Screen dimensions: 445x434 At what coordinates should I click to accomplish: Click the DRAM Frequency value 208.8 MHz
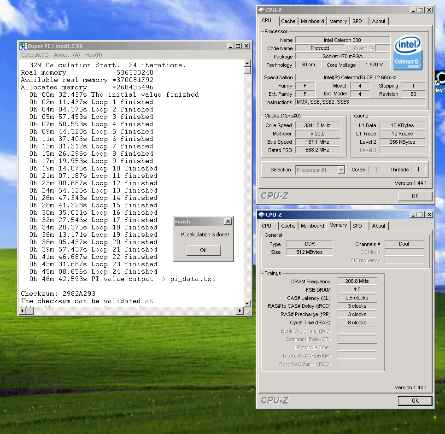357,281
